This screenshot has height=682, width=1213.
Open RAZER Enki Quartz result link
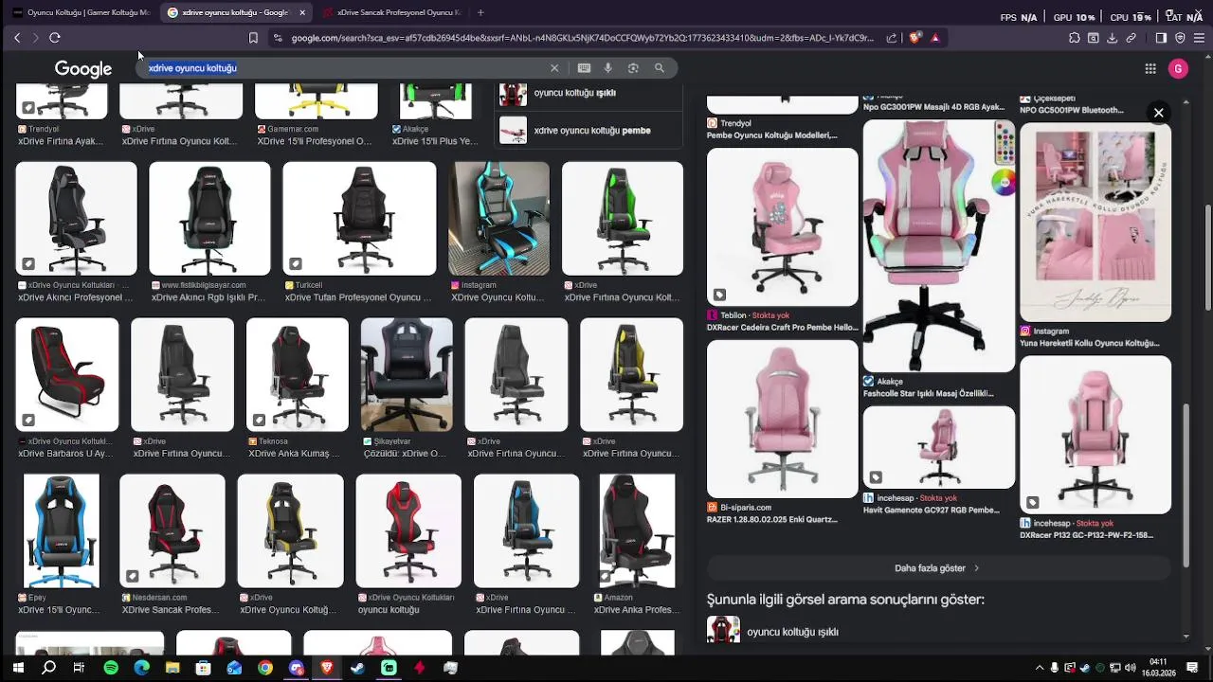click(x=772, y=519)
